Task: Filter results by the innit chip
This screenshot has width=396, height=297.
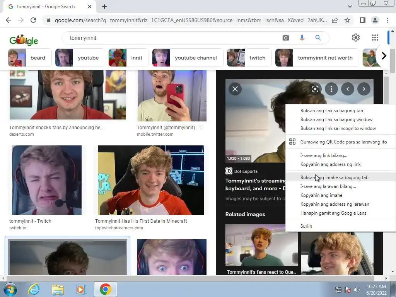Action: tap(128, 58)
